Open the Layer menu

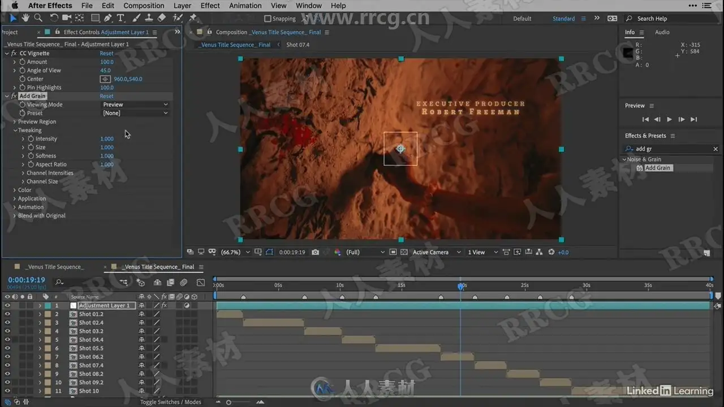pos(182,6)
